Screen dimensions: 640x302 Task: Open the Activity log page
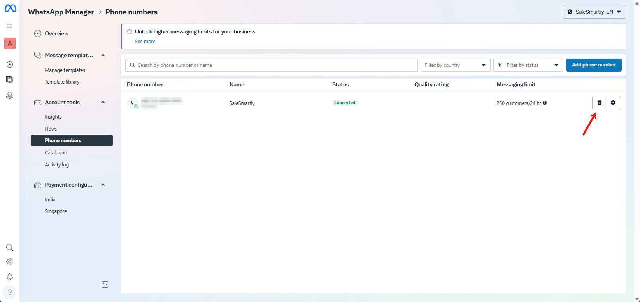click(x=57, y=165)
